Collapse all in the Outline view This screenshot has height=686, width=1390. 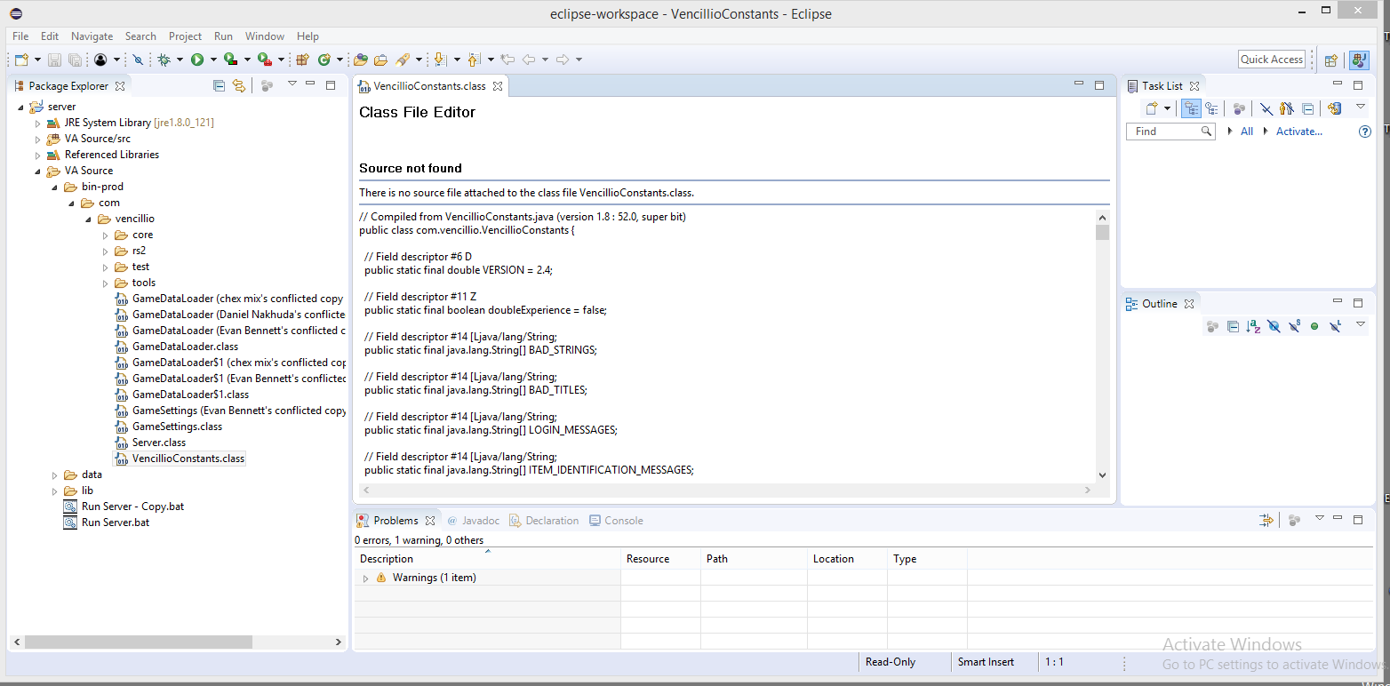[x=1233, y=326]
